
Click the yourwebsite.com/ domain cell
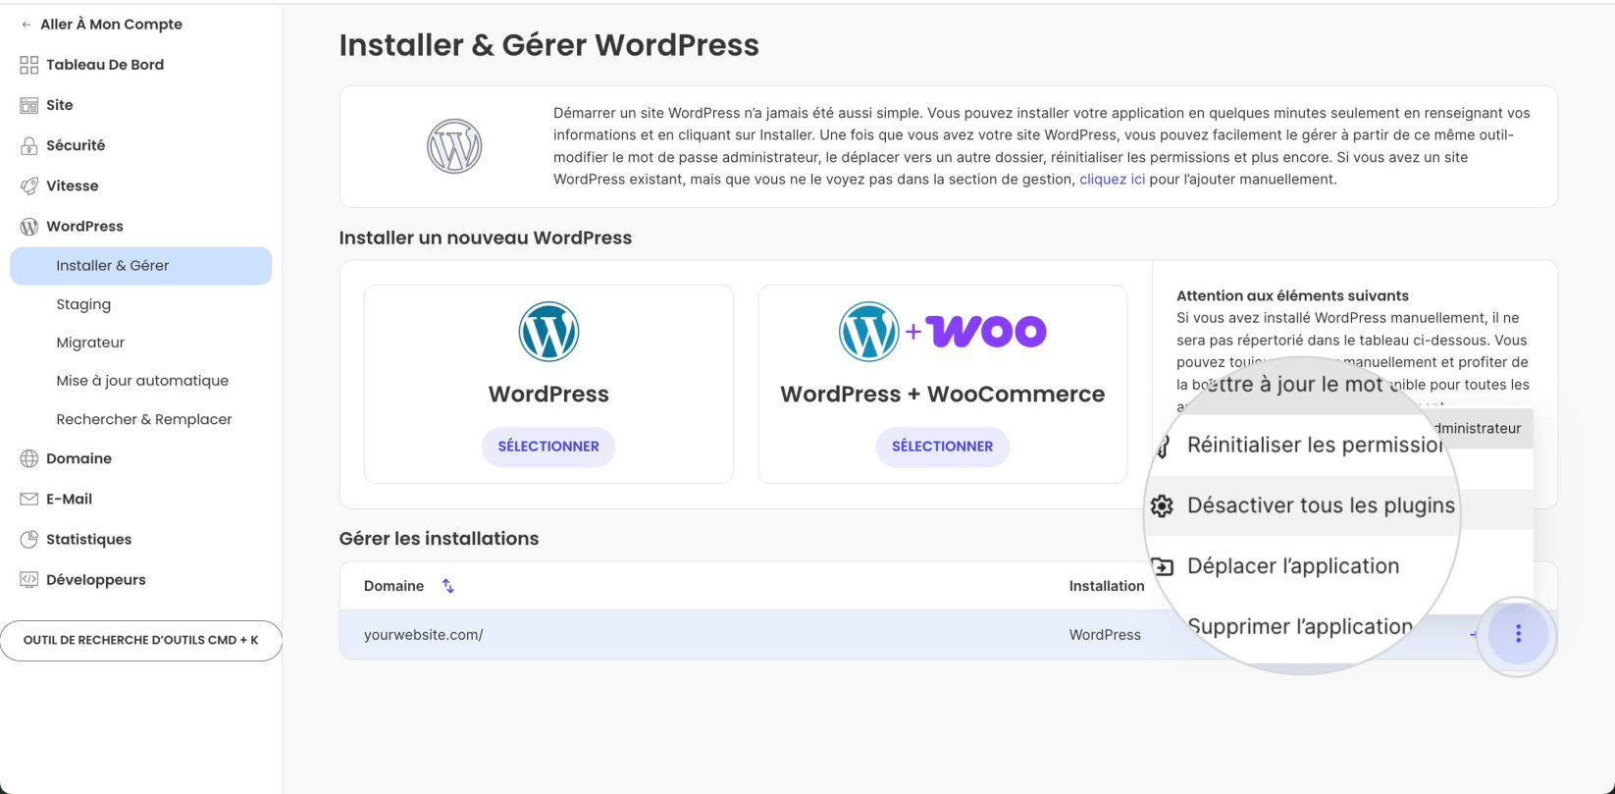(x=424, y=635)
